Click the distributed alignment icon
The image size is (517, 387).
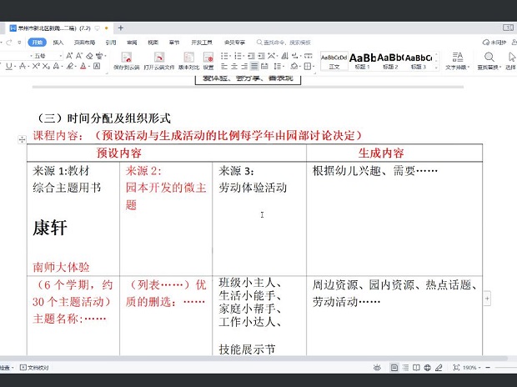264,67
